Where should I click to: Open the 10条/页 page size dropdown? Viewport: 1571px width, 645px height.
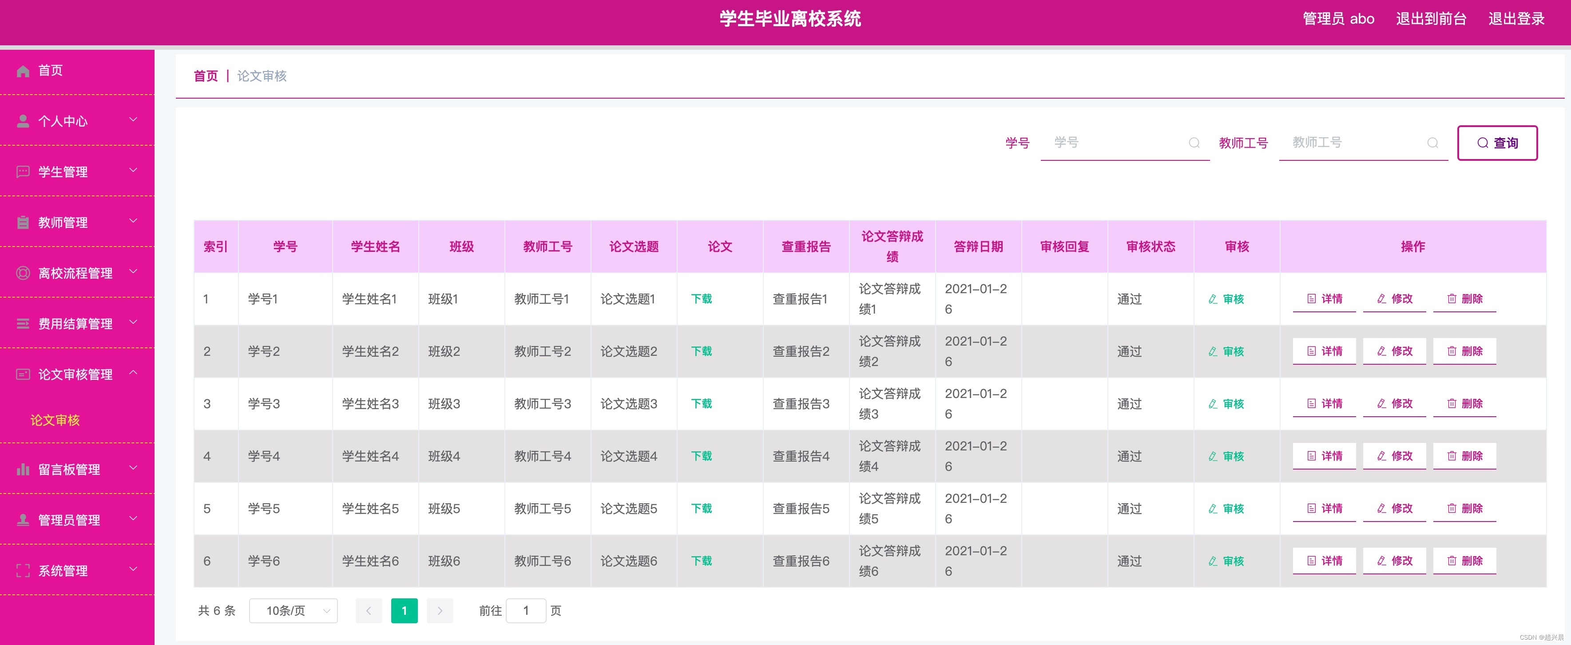click(294, 611)
